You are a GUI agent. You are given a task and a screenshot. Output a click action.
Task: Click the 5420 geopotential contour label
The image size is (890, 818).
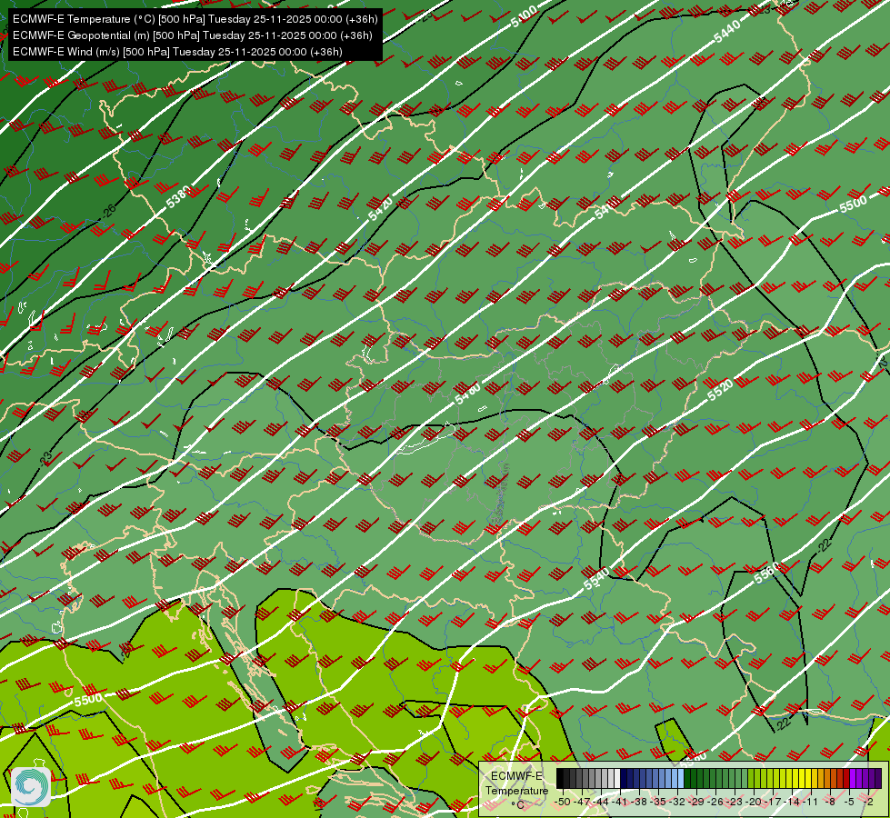[380, 209]
